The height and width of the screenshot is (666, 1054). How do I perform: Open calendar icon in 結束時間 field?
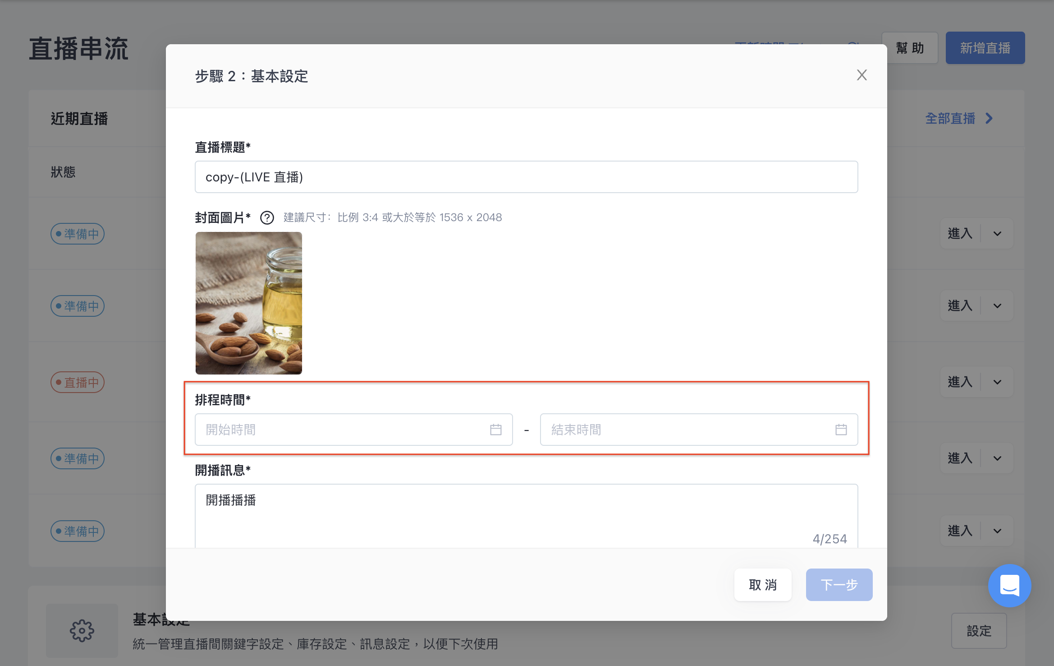pyautogui.click(x=841, y=430)
